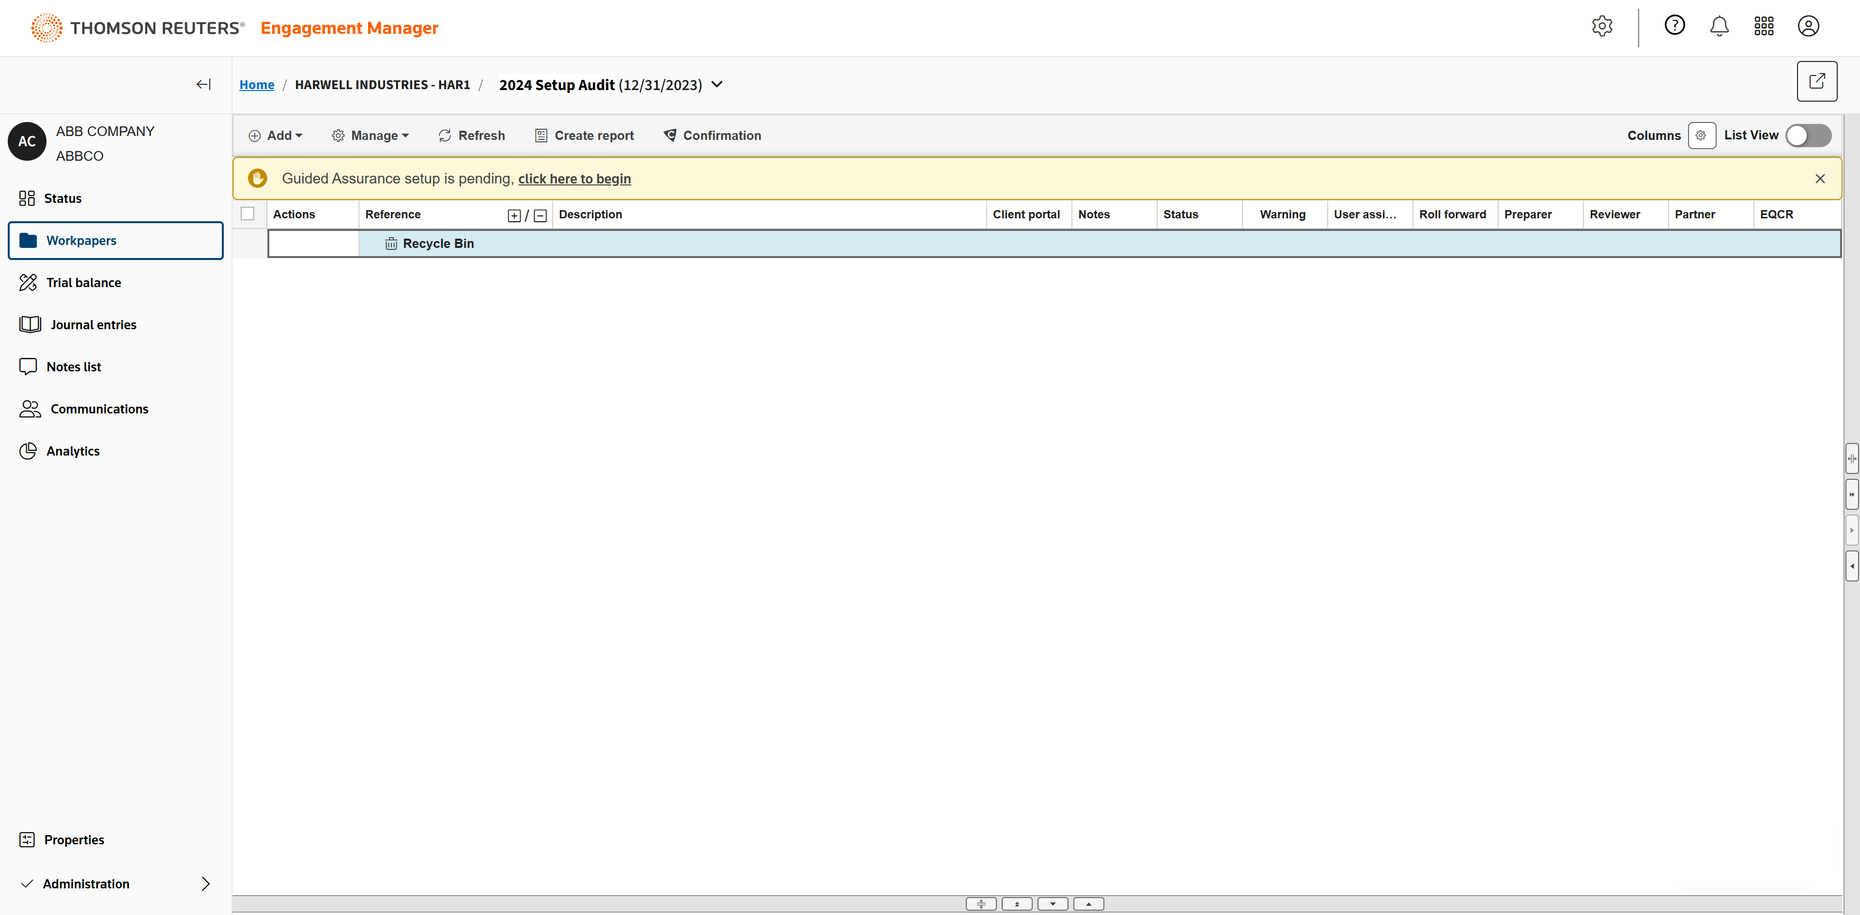1860x915 pixels.
Task: Open the user profile icon
Action: (x=1808, y=27)
